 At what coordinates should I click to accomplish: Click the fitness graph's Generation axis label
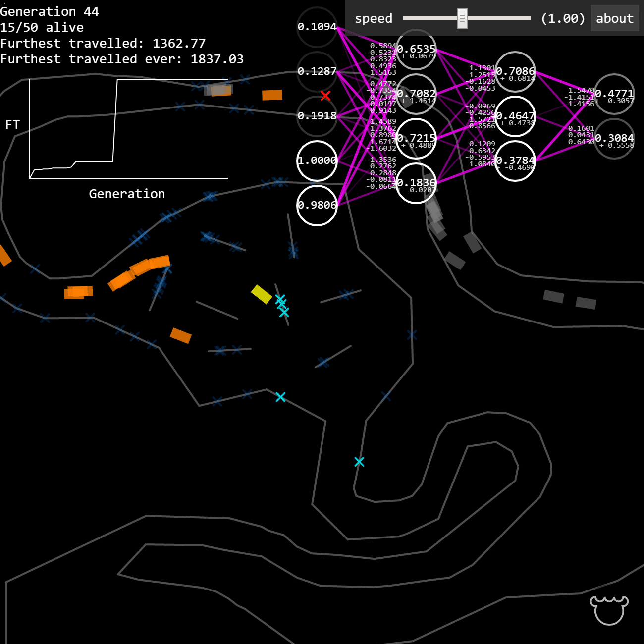pos(127,194)
